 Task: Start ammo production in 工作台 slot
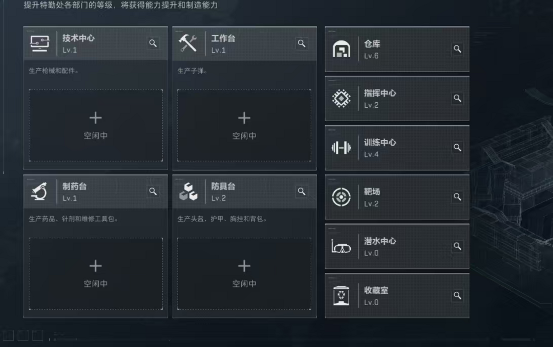point(244,126)
